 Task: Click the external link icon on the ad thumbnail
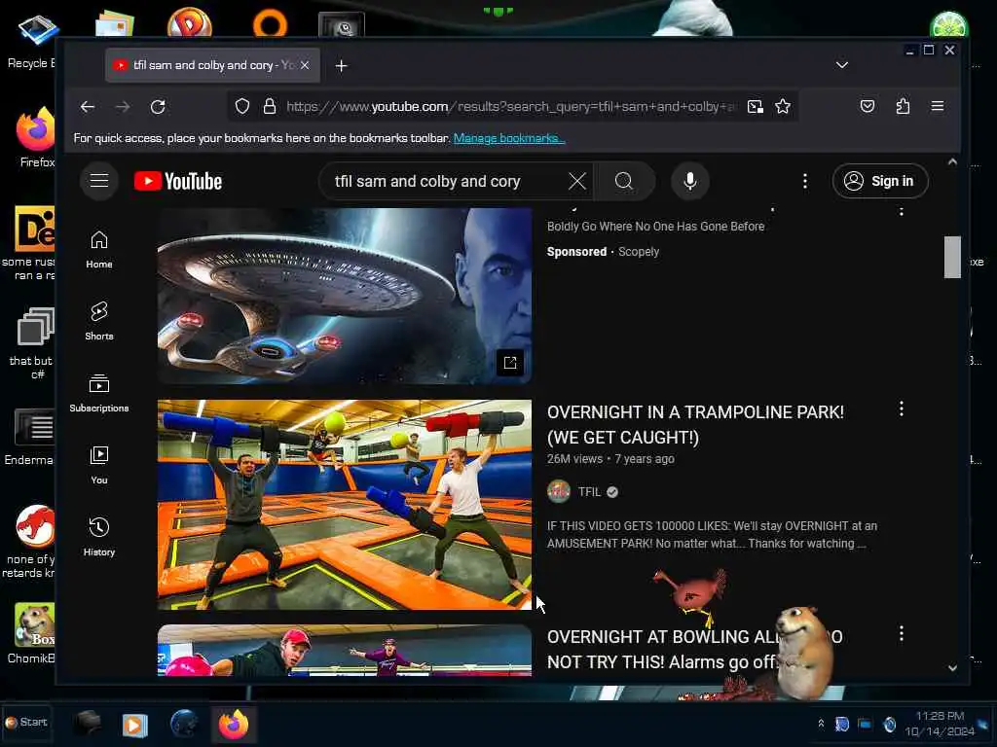(x=510, y=363)
